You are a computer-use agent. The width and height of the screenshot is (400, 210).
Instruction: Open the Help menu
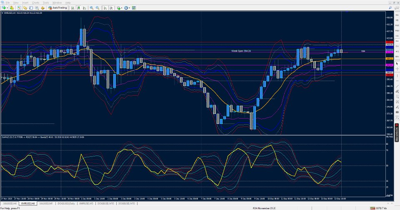pyautogui.click(x=68, y=2)
